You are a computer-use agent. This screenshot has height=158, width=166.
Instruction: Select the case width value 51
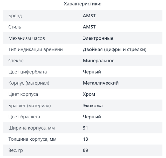(85, 128)
